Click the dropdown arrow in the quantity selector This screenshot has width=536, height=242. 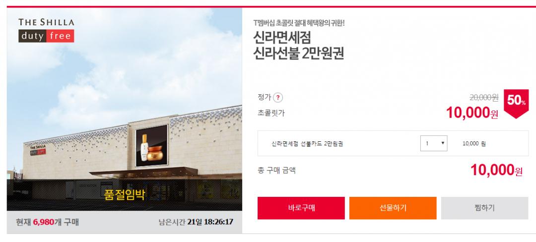click(442, 143)
